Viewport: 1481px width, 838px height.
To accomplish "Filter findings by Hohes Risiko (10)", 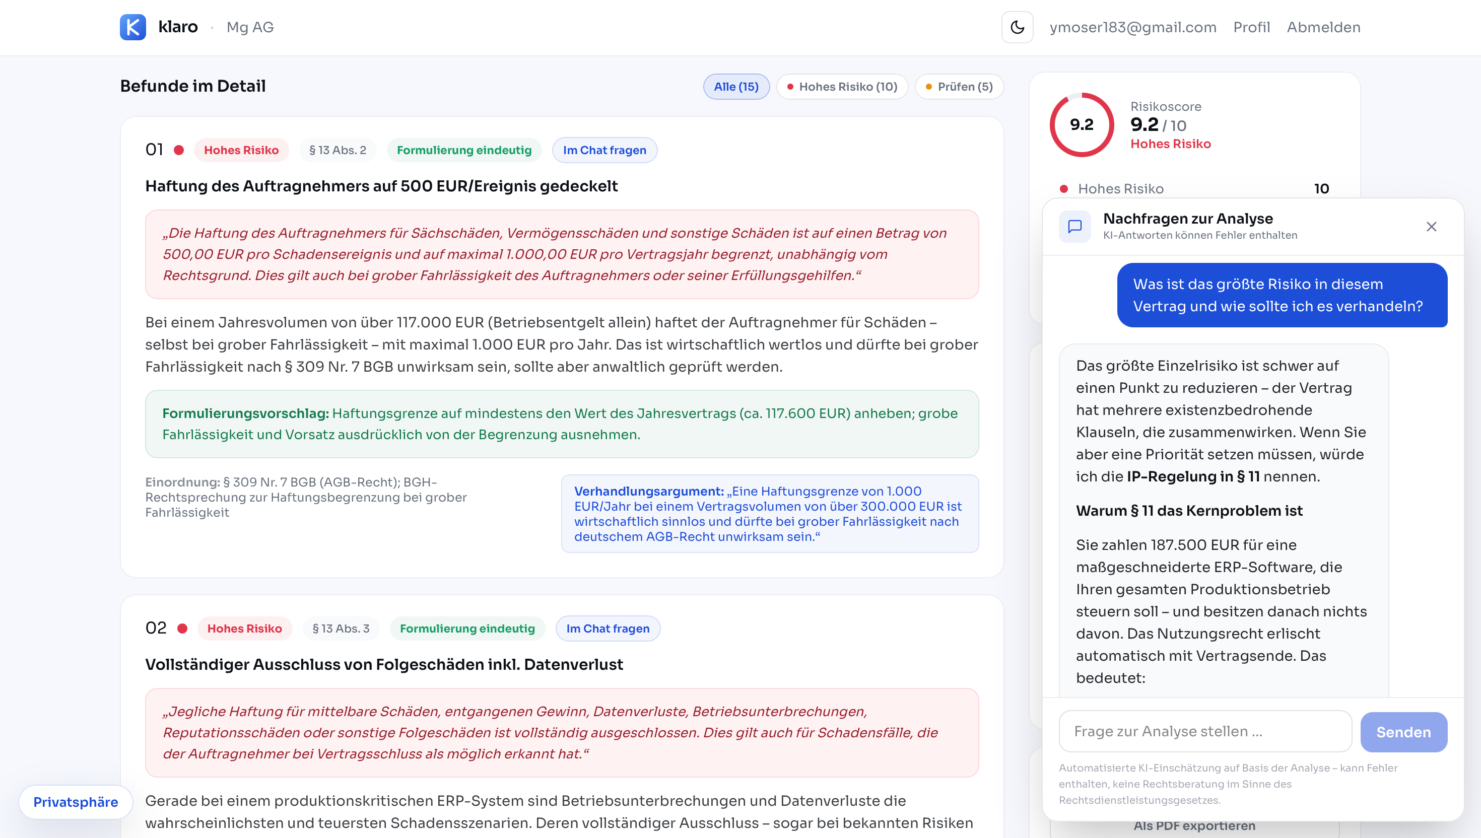I will coord(842,86).
